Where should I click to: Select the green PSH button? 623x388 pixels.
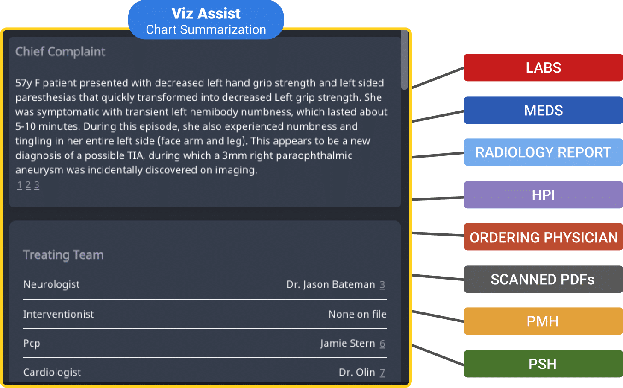point(543,364)
